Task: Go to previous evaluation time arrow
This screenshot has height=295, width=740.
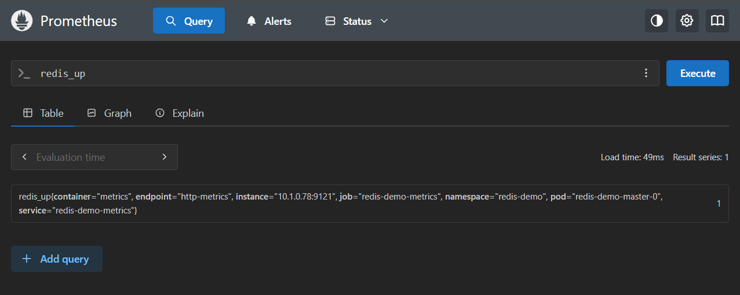Action: coord(24,157)
